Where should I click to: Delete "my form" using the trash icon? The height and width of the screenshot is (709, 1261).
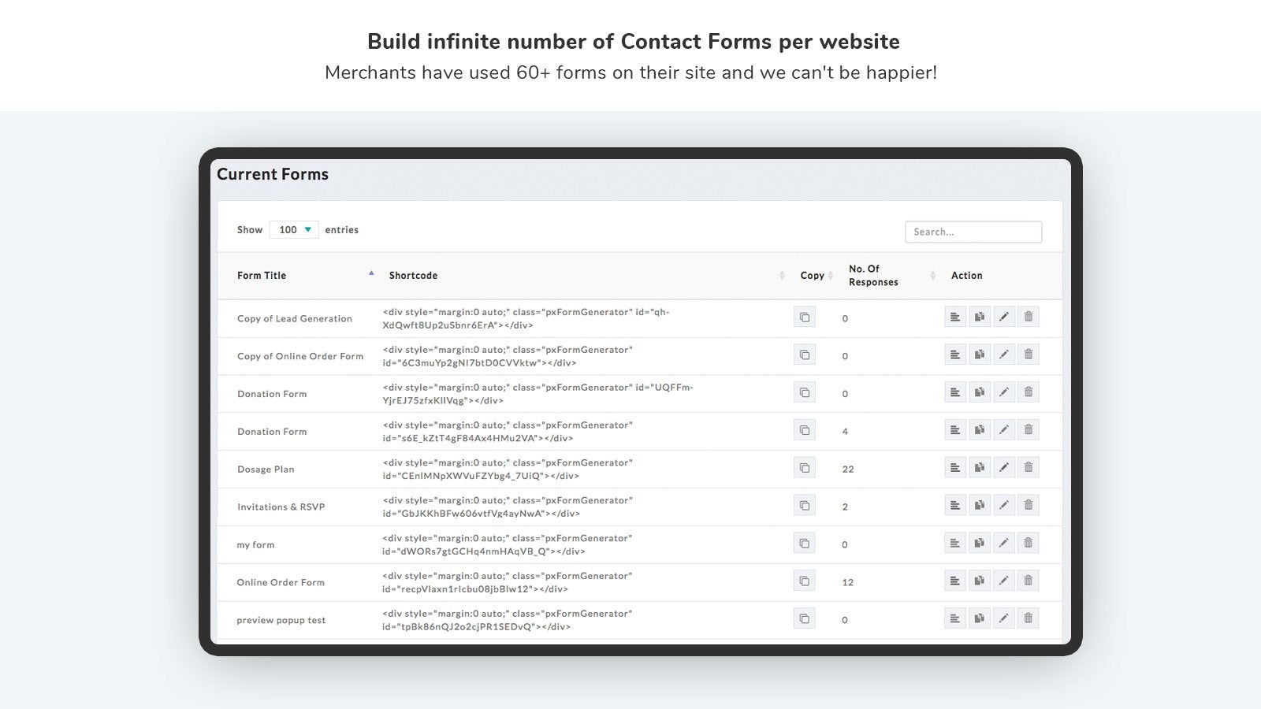tap(1029, 543)
